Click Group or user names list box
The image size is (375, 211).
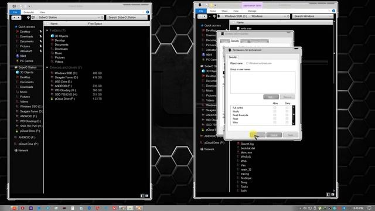point(262,82)
